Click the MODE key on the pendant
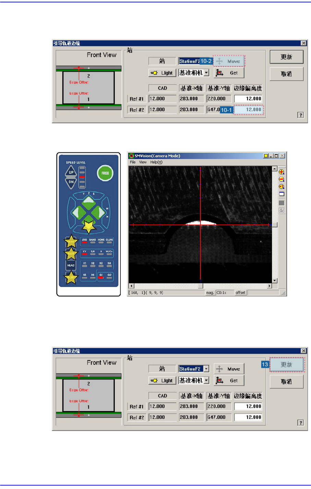 71,242
